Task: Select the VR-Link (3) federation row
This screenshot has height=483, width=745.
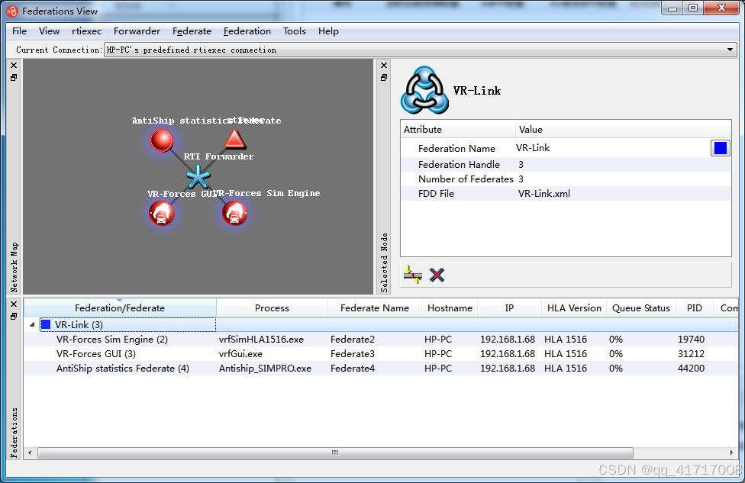Action: (x=382, y=325)
